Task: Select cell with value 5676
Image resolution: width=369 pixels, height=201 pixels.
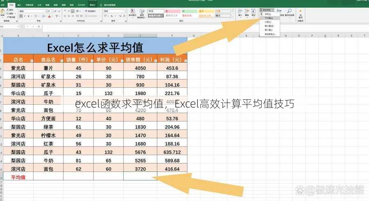Action: tap(140, 152)
